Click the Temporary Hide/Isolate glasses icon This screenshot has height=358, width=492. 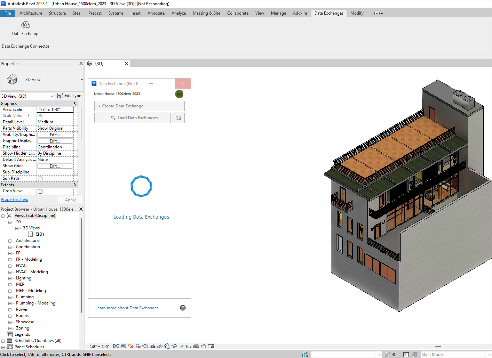point(174,346)
